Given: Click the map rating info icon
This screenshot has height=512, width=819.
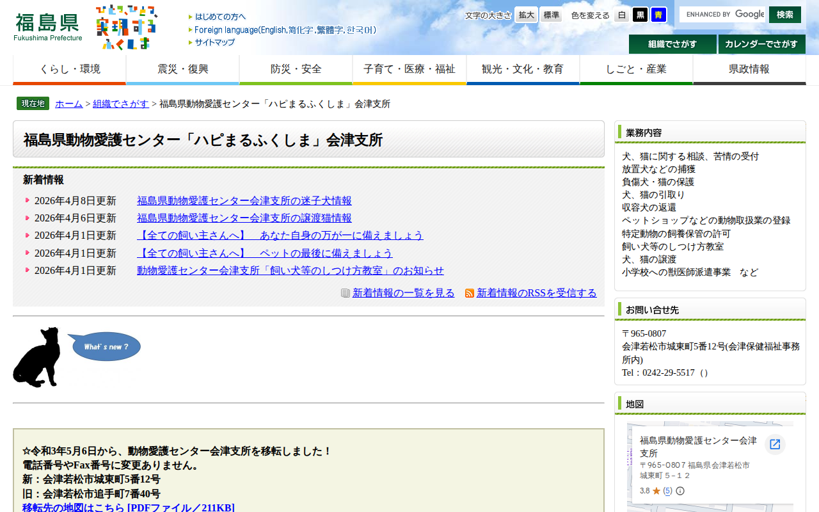Looking at the screenshot, I should coord(680,491).
